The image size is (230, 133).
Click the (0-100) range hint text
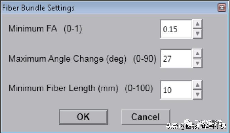click(x=139, y=88)
